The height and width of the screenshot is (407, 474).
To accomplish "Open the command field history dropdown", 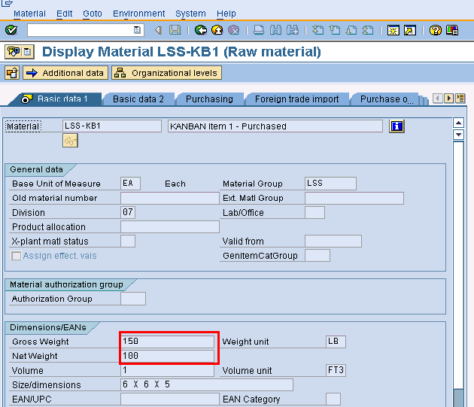I will click(x=137, y=30).
